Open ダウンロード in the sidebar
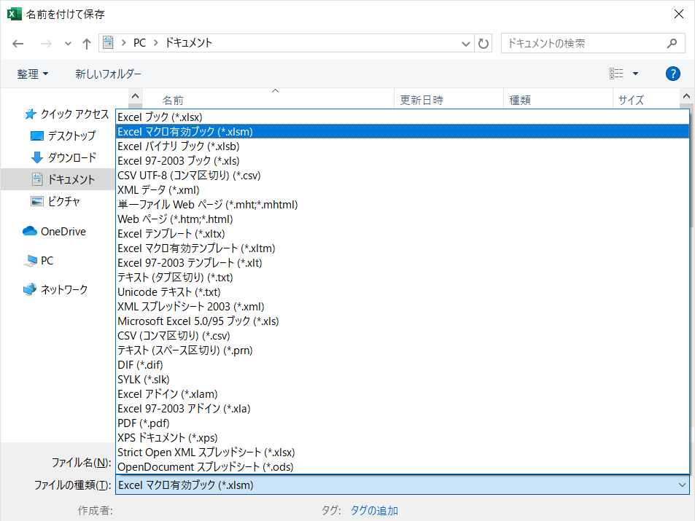This screenshot has height=521, width=695. tap(63, 157)
